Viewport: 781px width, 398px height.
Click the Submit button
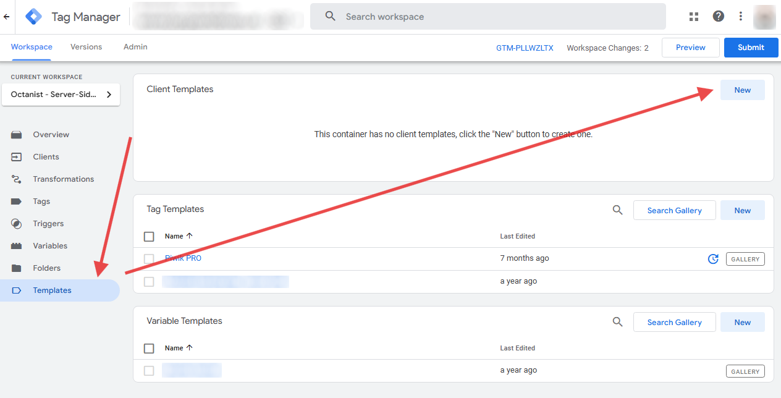(751, 47)
